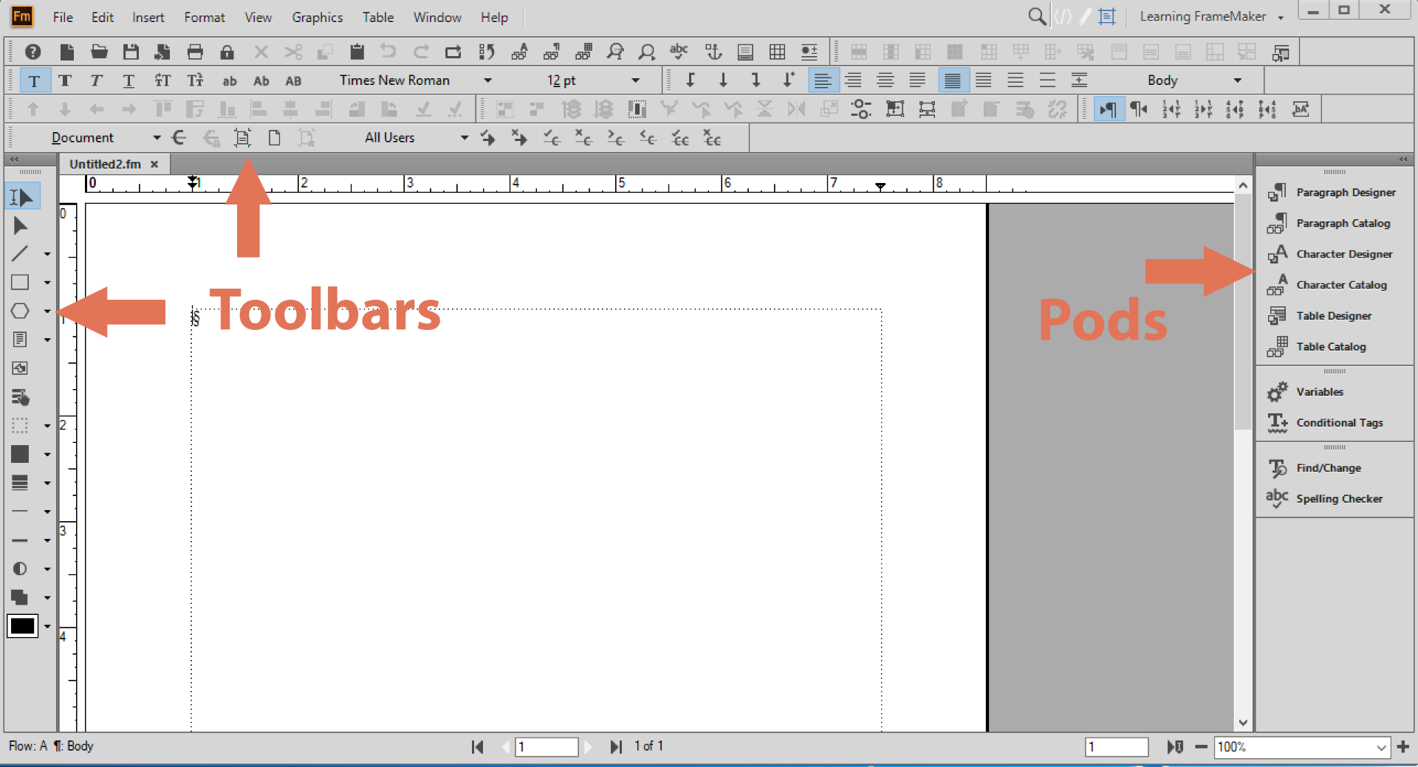Screen dimensions: 1418x767
Task: Toggle underline text formatting
Action: click(x=129, y=80)
